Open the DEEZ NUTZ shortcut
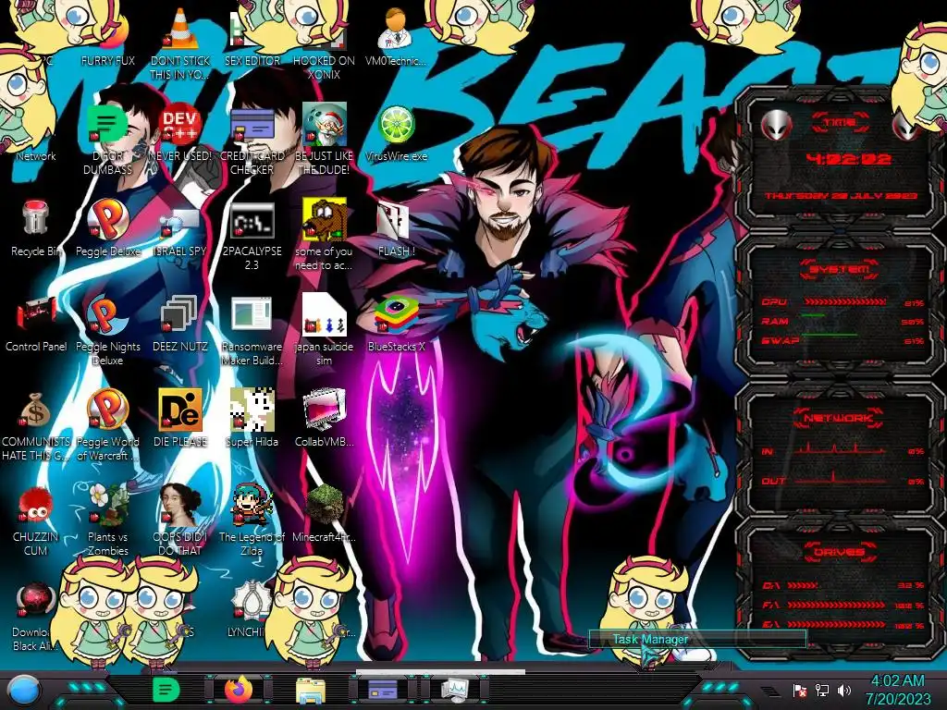Image resolution: width=947 pixels, height=710 pixels. [180, 323]
